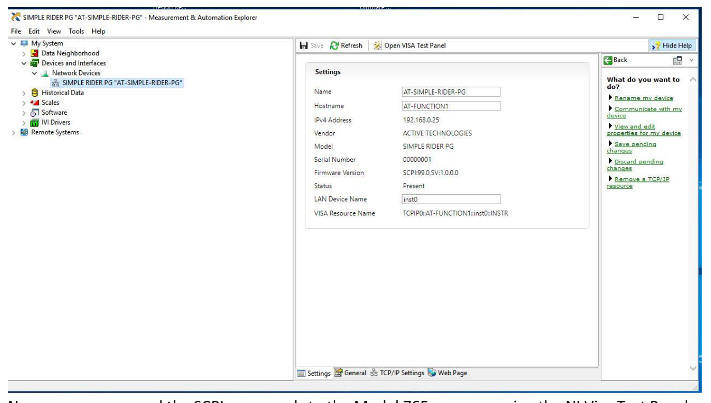Open Communicate with my device link
This screenshot has height=403, width=711.
tap(644, 112)
